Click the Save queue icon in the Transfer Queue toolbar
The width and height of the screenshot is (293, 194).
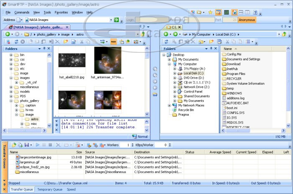coord(26,145)
